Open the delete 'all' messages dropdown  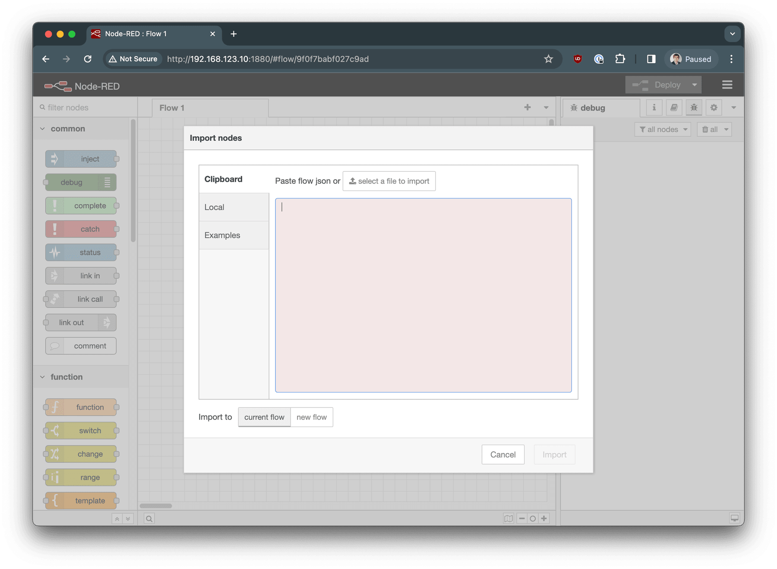tap(714, 129)
